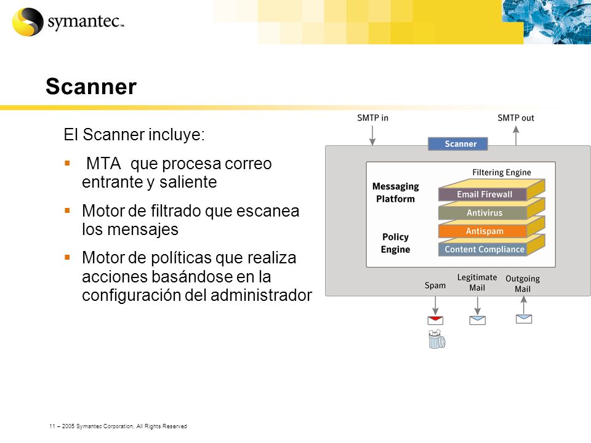Click the red Spam envelope icon
This screenshot has height=443, width=591.
435,321
